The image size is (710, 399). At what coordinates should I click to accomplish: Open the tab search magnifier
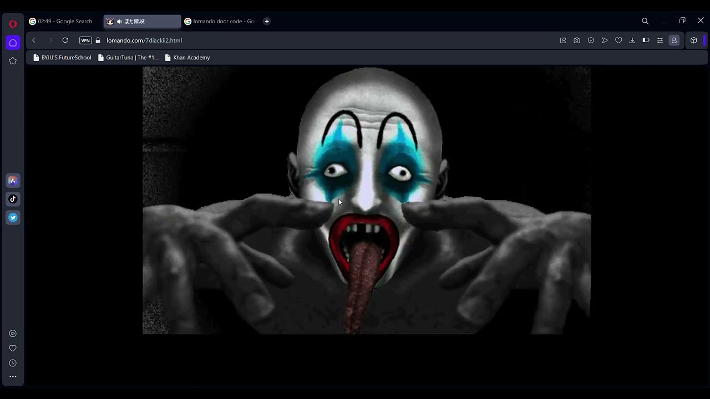645,21
